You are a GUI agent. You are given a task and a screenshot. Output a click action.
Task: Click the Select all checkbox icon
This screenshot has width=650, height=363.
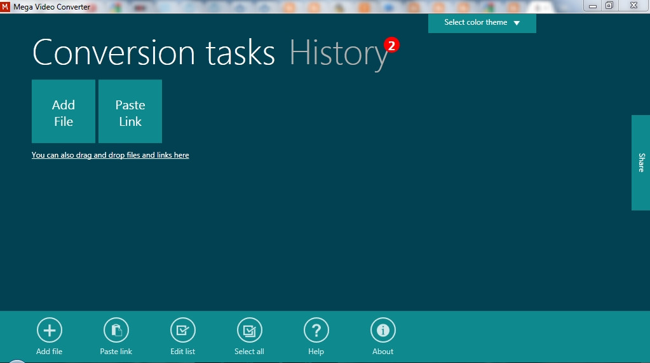pos(250,330)
